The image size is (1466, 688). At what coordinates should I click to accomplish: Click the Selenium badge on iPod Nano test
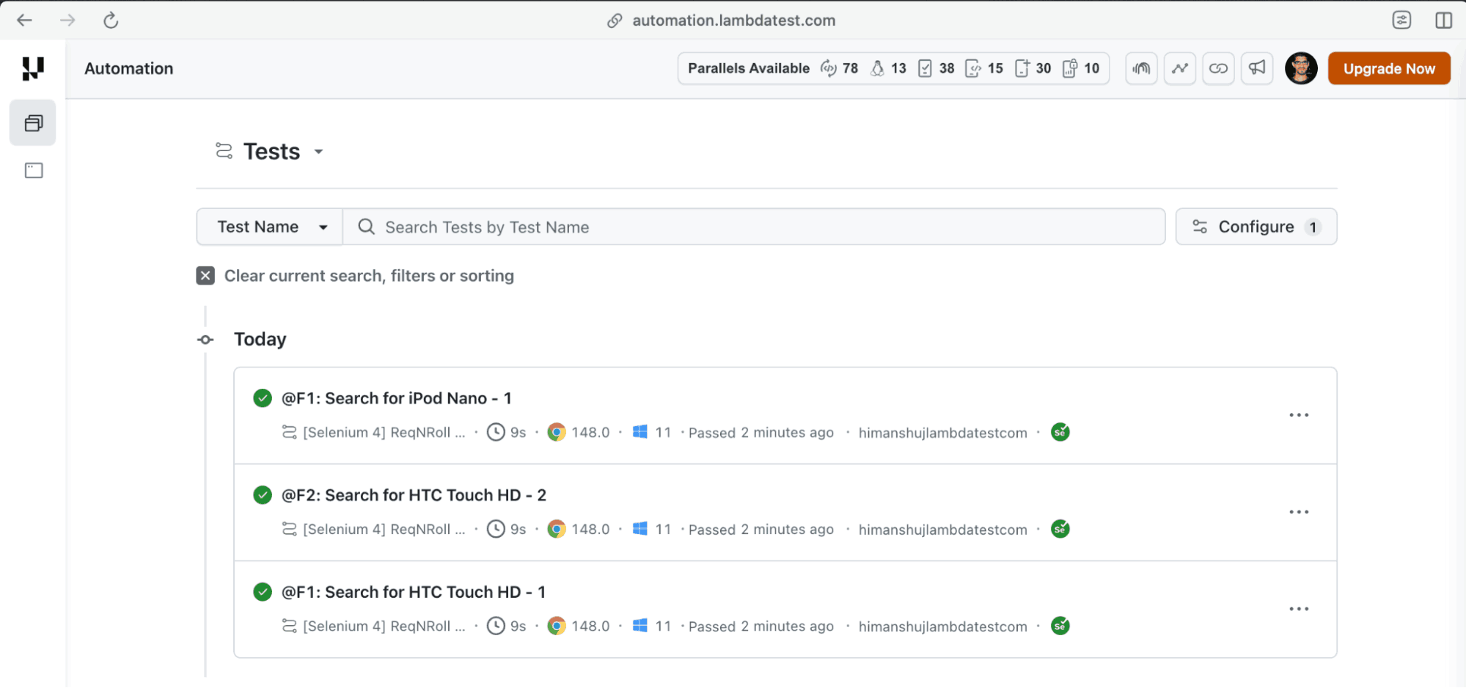(1060, 432)
